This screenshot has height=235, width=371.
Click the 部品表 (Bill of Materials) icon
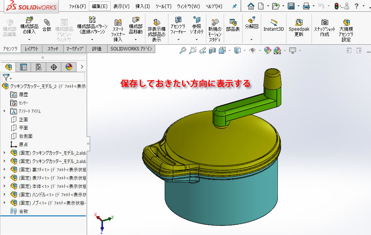(233, 22)
